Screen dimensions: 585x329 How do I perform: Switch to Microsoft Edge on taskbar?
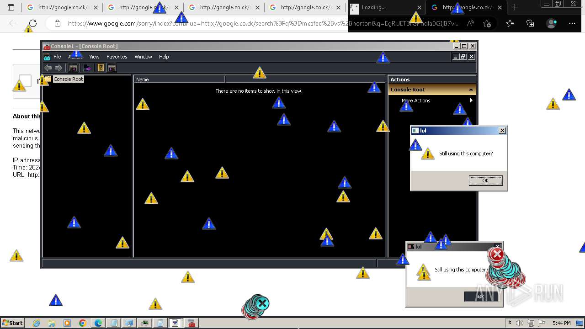pyautogui.click(x=98, y=323)
